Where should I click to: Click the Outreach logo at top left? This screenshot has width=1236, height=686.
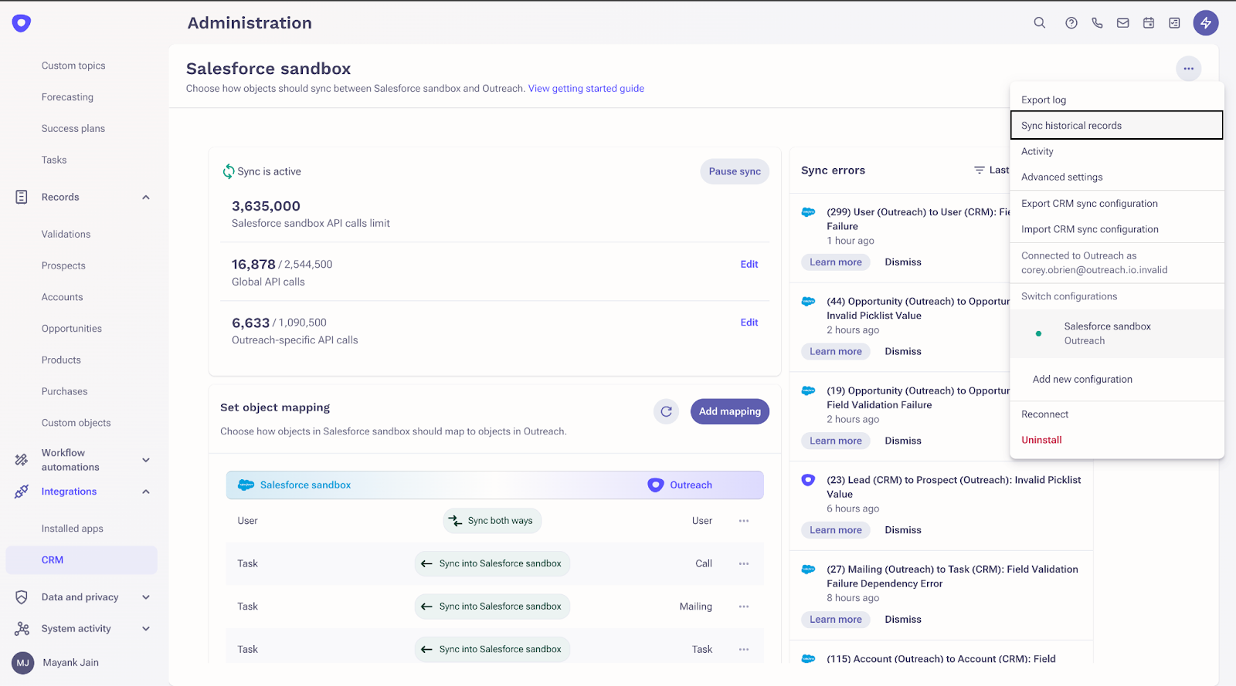click(22, 23)
